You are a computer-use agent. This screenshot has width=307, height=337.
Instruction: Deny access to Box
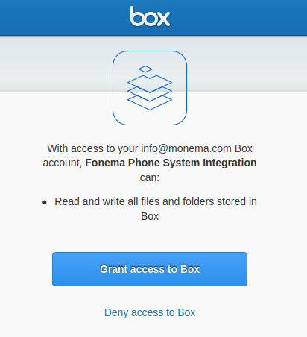pyautogui.click(x=150, y=312)
